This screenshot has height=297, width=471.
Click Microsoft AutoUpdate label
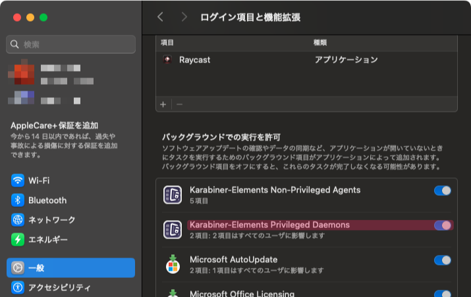tap(233, 260)
